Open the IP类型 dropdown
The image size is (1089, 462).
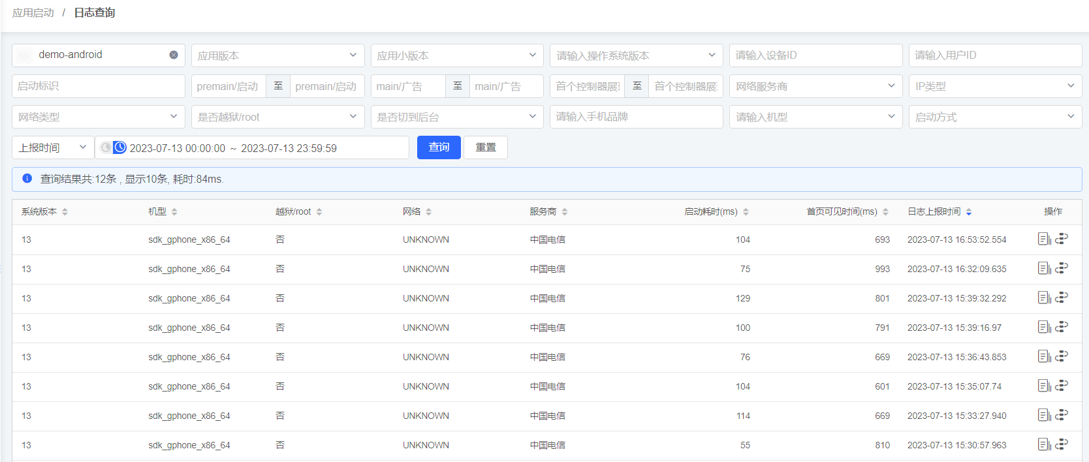(x=996, y=86)
